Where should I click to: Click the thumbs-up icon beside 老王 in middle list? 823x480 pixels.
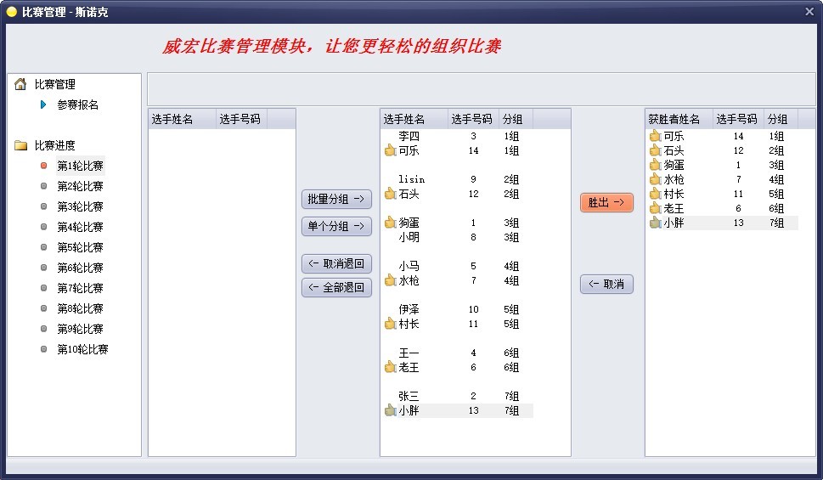[390, 367]
